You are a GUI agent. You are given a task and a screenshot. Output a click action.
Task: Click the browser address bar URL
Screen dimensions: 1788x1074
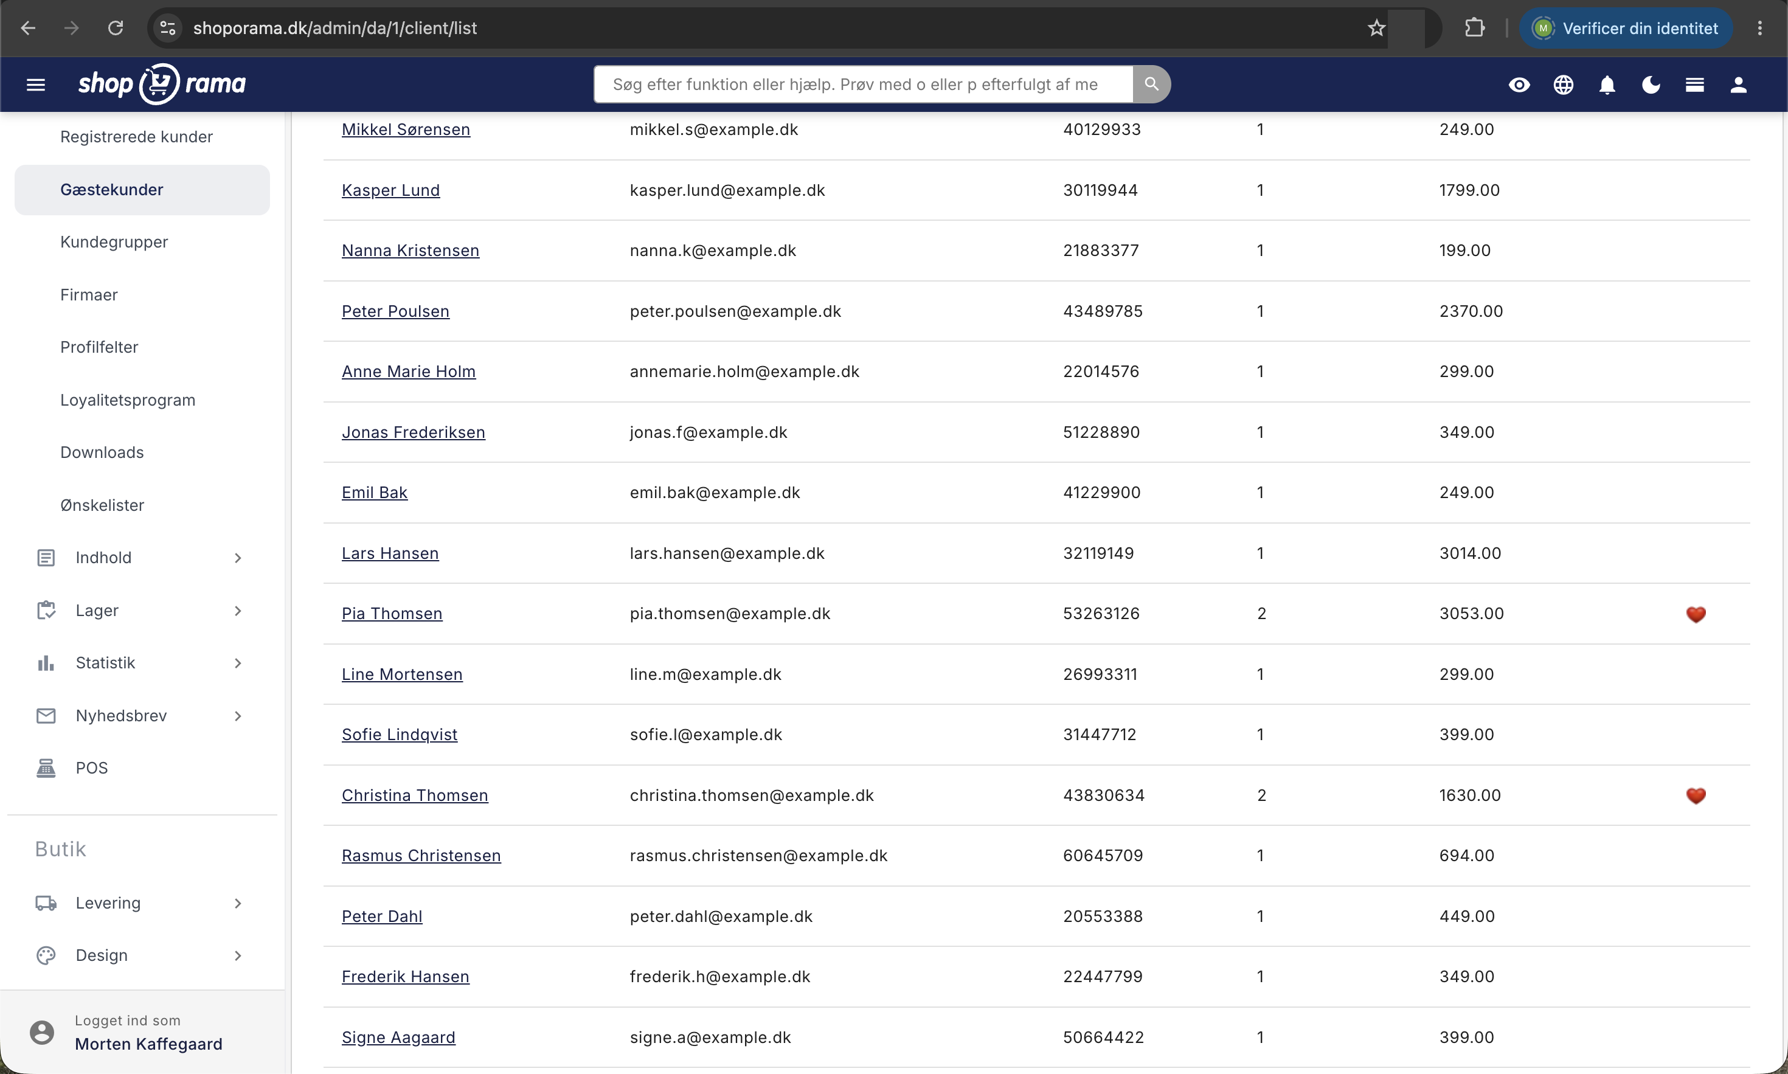click(x=334, y=28)
